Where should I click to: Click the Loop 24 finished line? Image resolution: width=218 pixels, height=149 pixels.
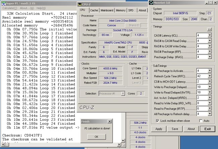pos(41,124)
